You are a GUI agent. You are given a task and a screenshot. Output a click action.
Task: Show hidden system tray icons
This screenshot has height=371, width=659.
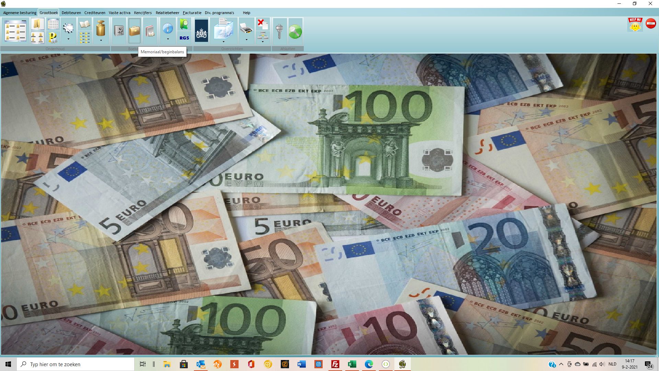coord(561,364)
